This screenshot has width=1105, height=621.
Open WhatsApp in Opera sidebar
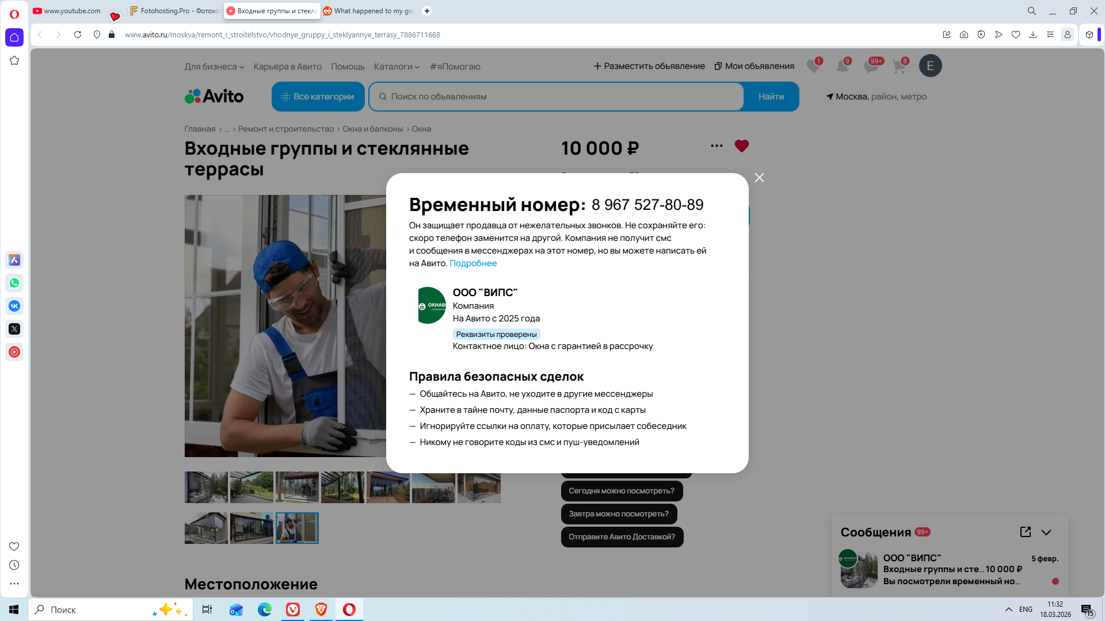[x=14, y=283]
